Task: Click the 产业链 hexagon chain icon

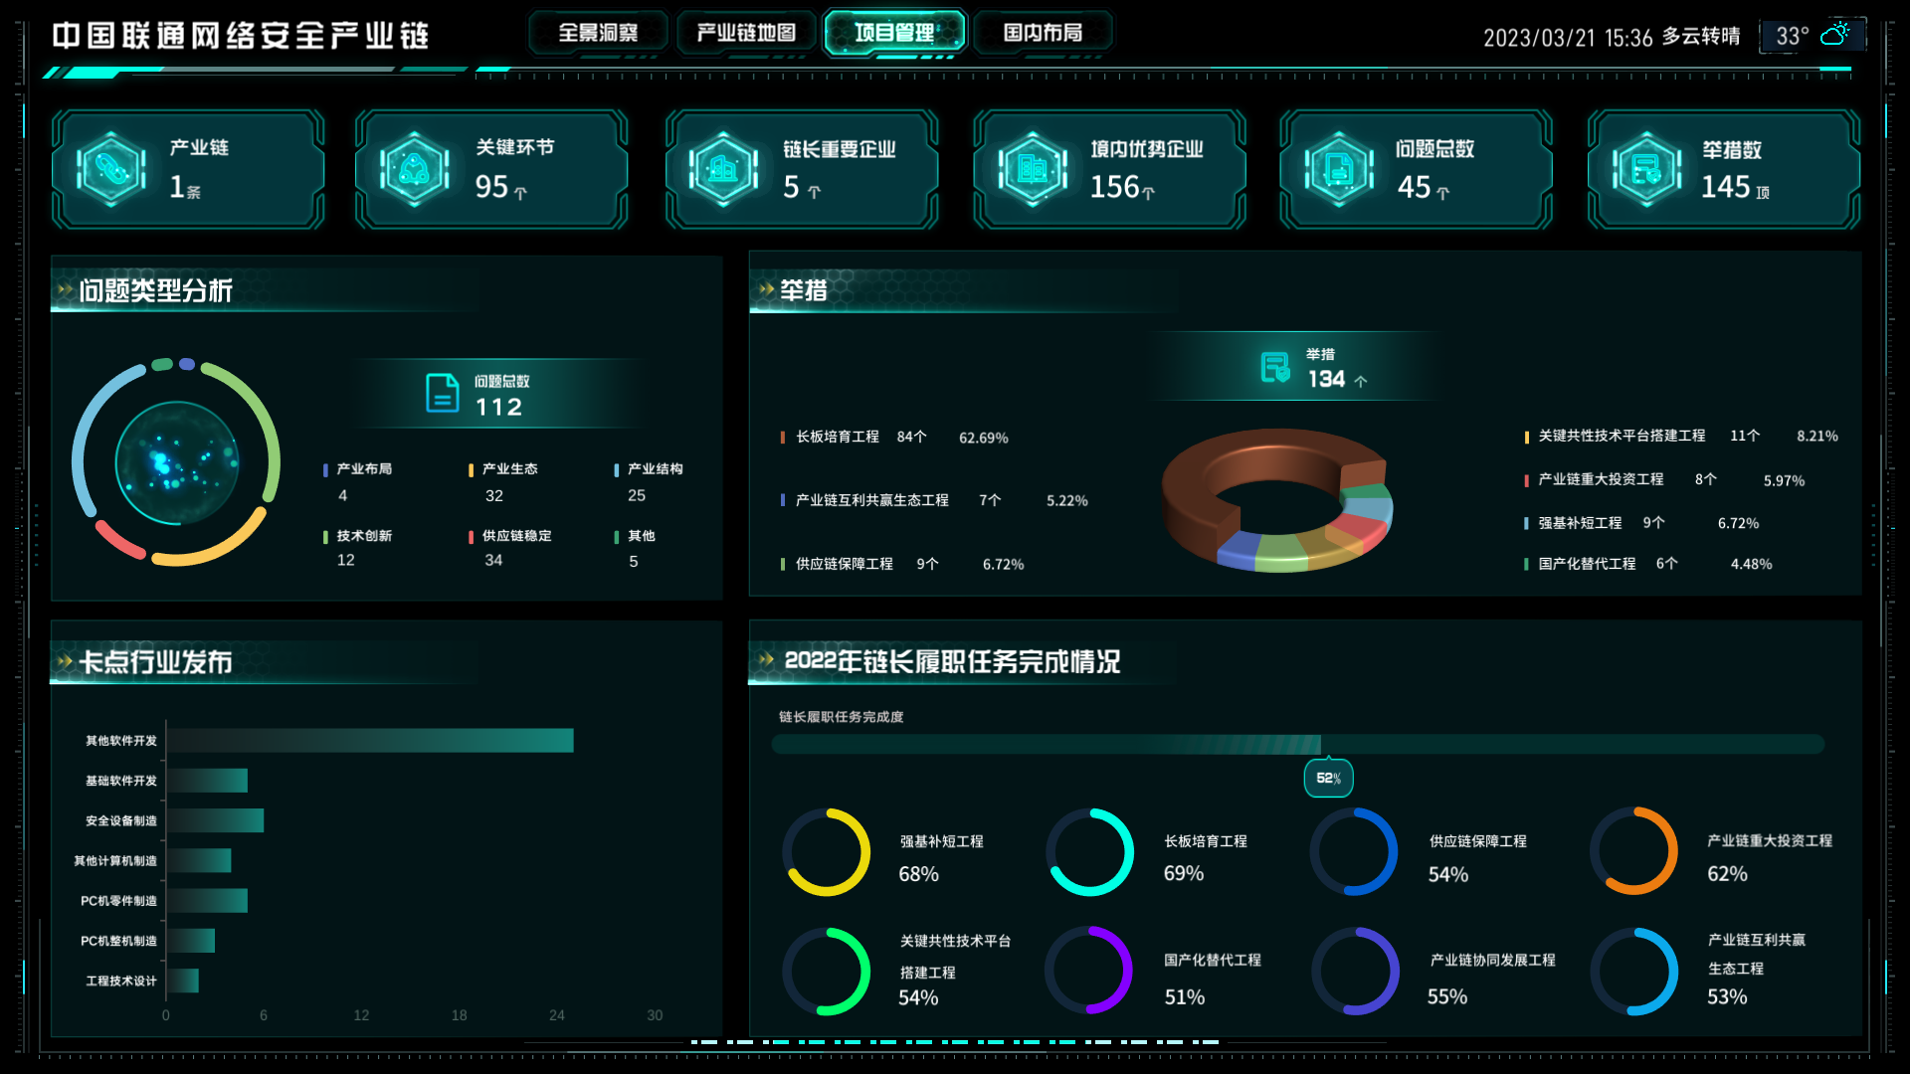Action: (x=111, y=170)
